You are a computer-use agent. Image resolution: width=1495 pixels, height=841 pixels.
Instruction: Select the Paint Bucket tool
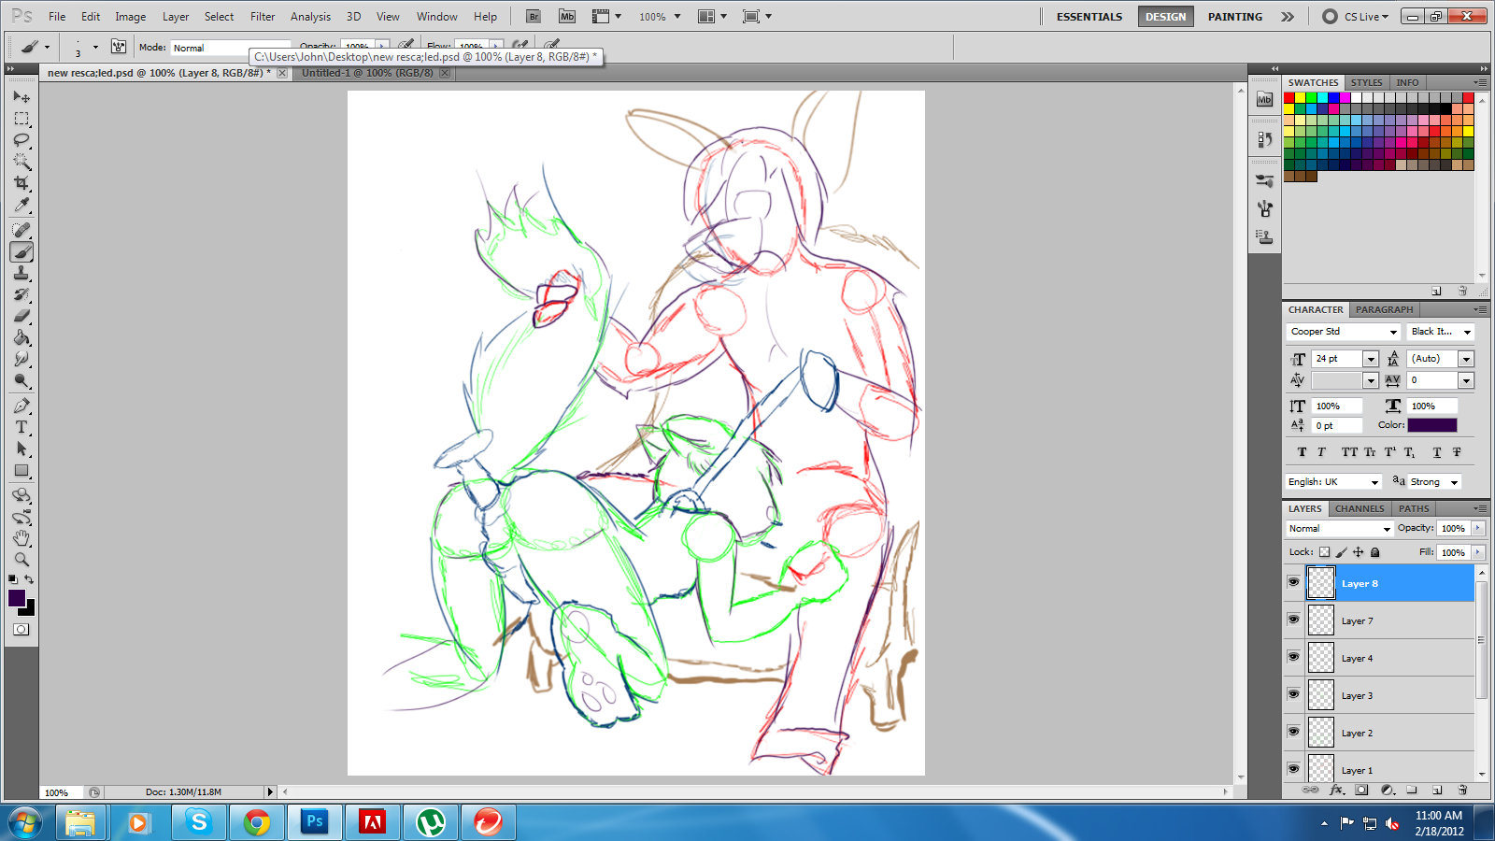(21, 337)
